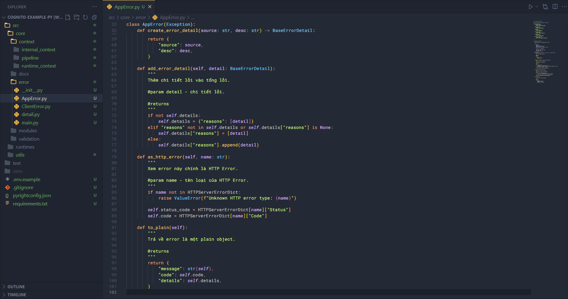
Task: Expand the OUTLINE section
Action: 16,287
